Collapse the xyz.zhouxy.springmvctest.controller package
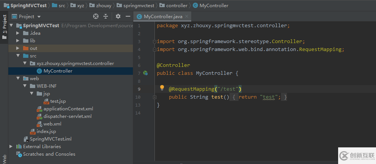Image resolution: width=376 pixels, height=164 pixels. [25, 63]
